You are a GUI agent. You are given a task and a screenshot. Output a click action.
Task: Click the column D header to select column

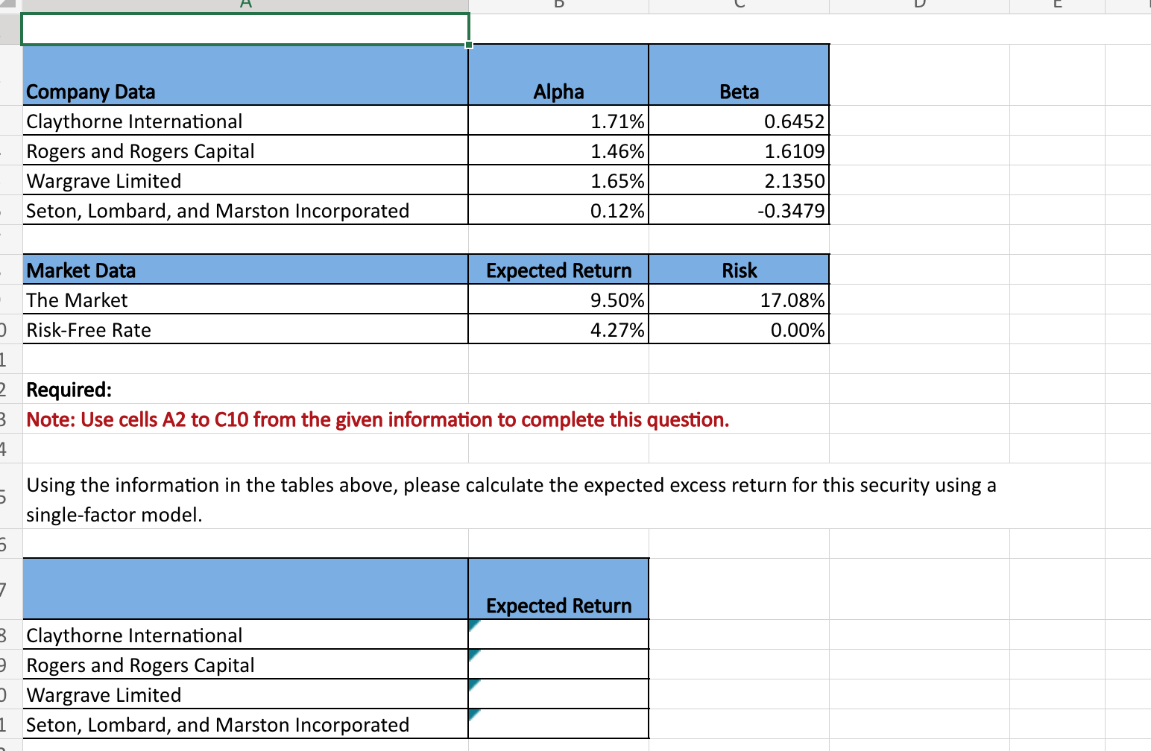918,4
